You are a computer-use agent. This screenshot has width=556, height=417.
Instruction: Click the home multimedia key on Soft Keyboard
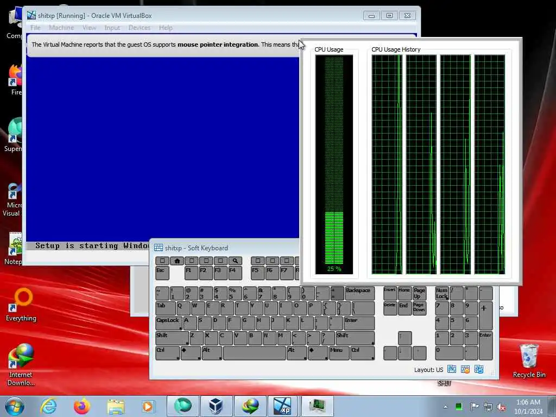[x=177, y=261]
